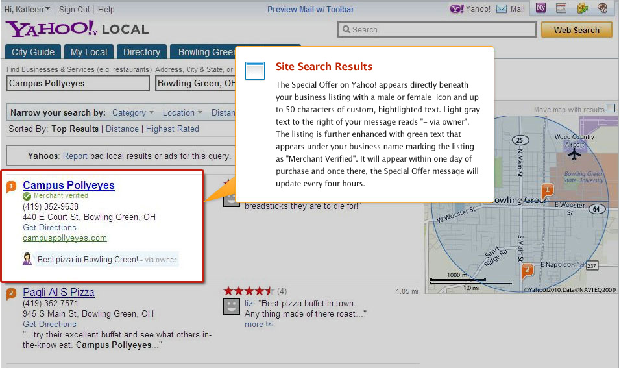Click the Site Search Results document icon
619x368 pixels.
(254, 71)
